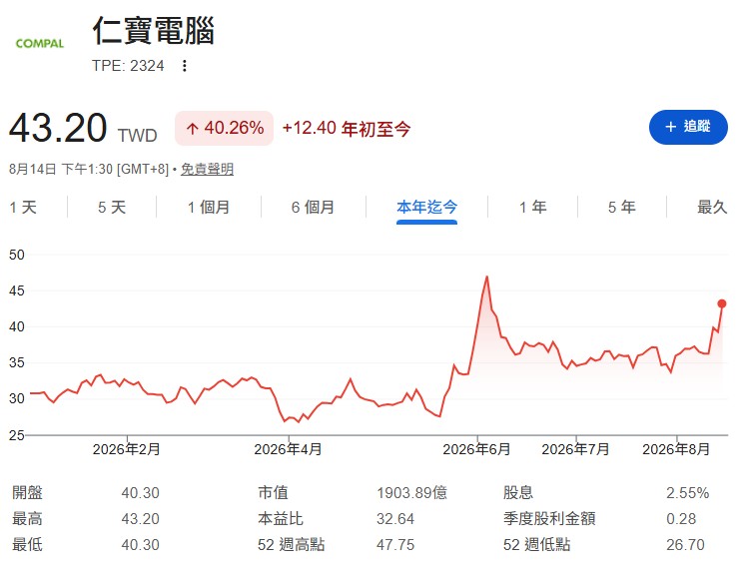Click the 43.20 current price figure
Image resolution: width=742 pixels, height=576 pixels.
[58, 128]
